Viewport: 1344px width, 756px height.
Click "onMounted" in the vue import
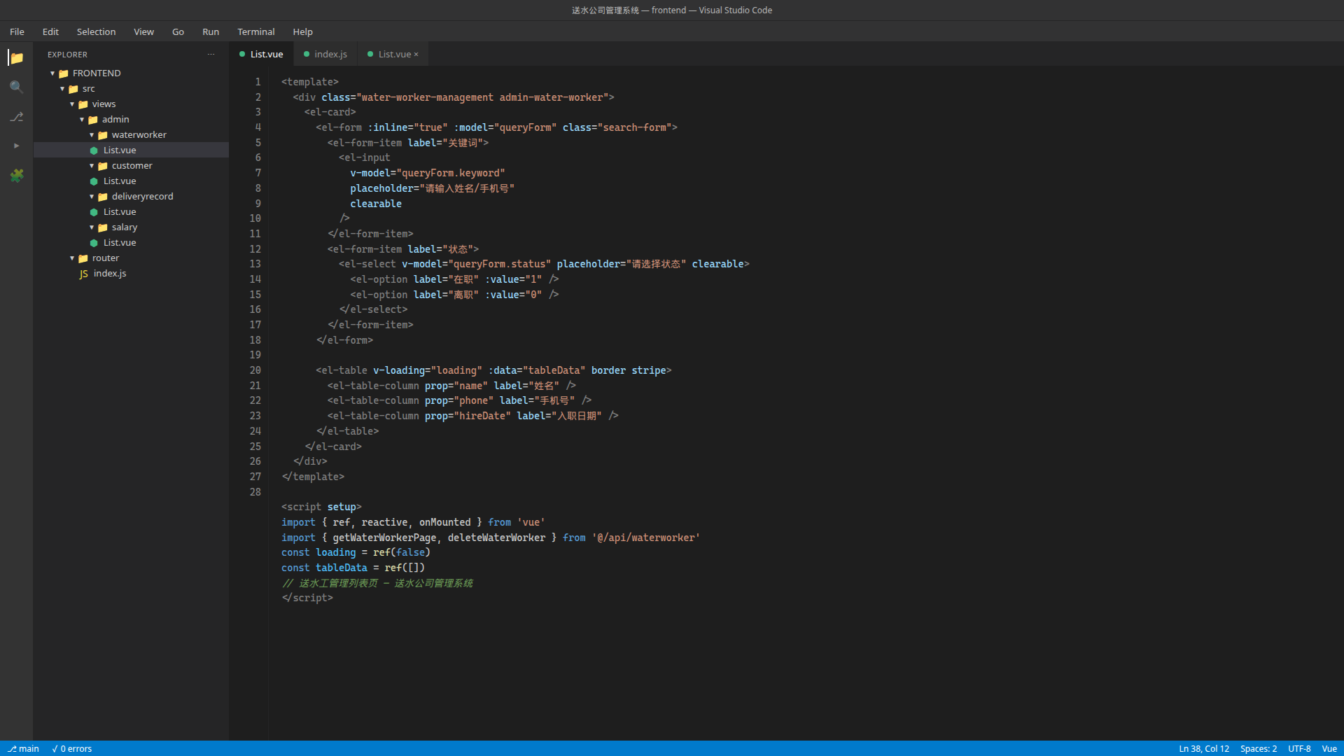445,522
